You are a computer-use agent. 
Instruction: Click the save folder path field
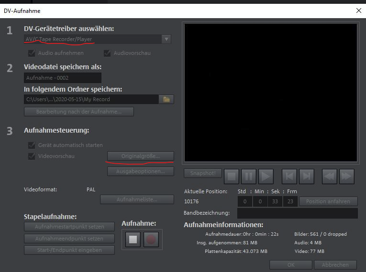(x=91, y=99)
